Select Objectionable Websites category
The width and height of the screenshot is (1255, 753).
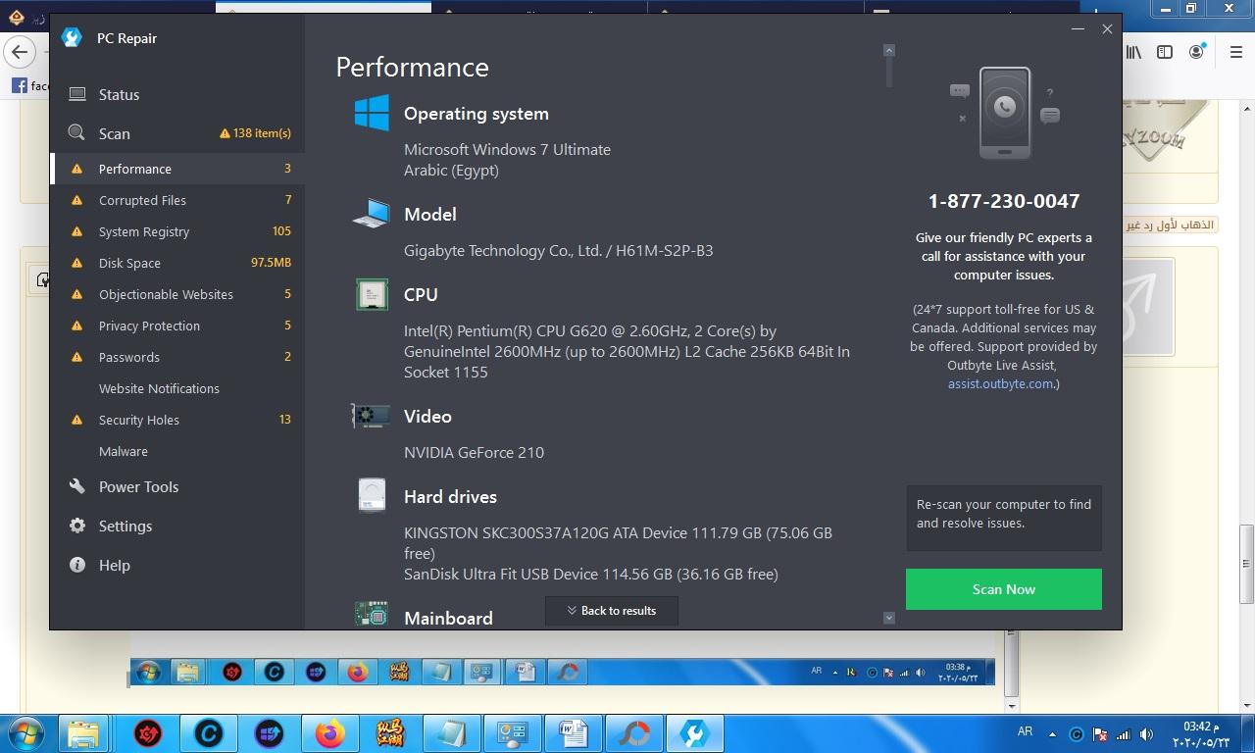[177, 294]
